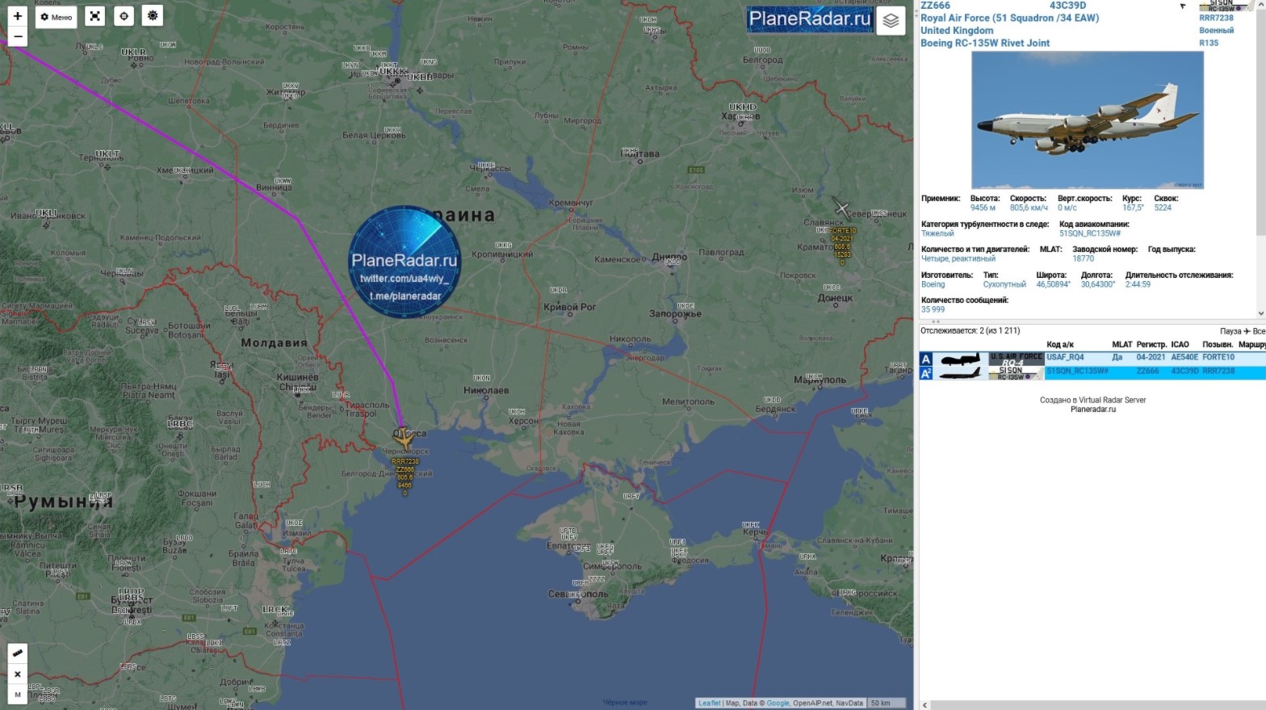Sort the list by Код а/к column

[x=1059, y=345]
